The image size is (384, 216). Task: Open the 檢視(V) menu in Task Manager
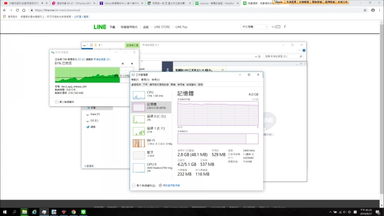[x=156, y=79]
